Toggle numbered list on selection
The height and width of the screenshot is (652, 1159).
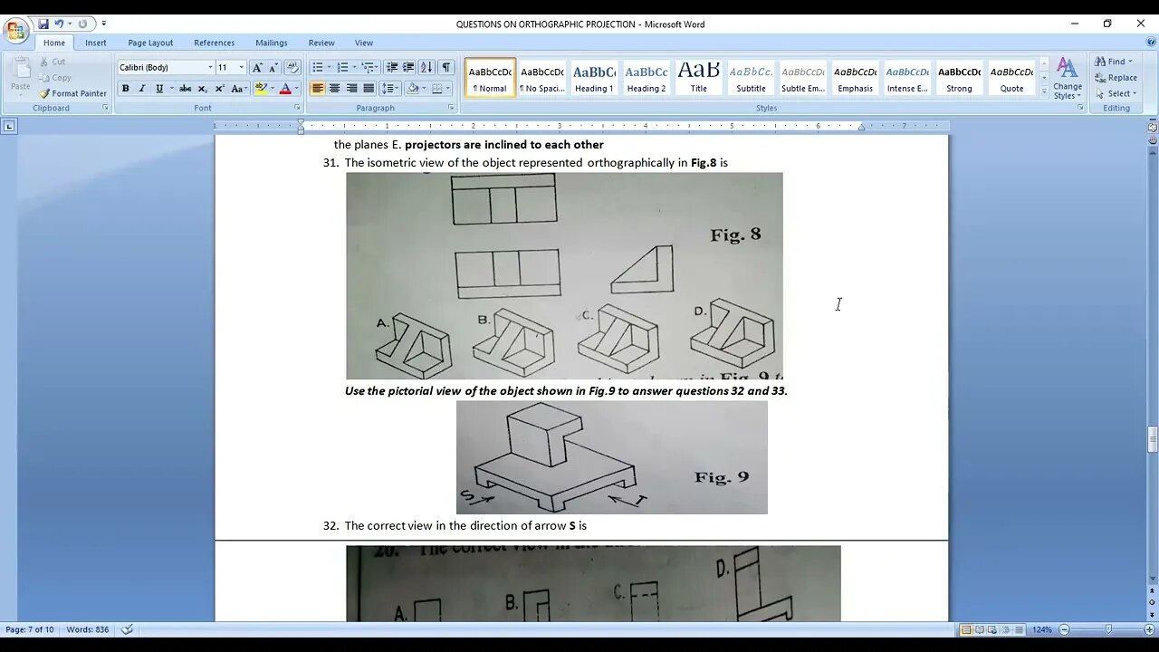342,67
